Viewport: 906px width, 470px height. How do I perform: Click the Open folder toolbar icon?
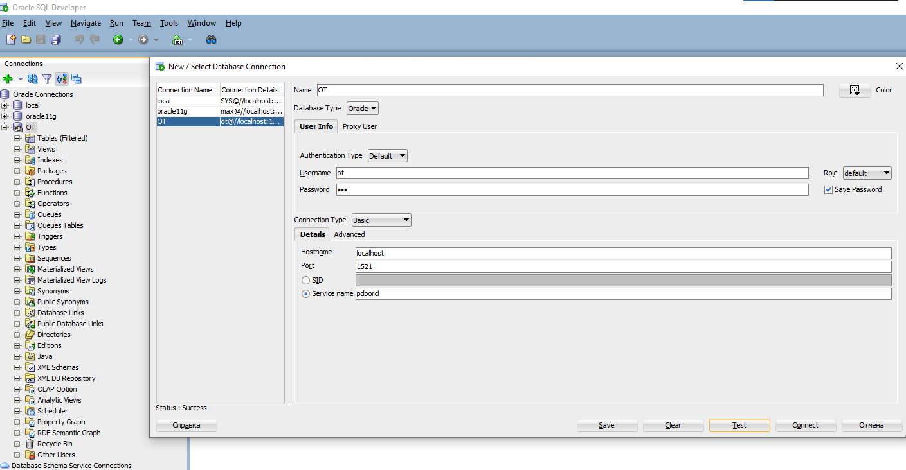26,40
